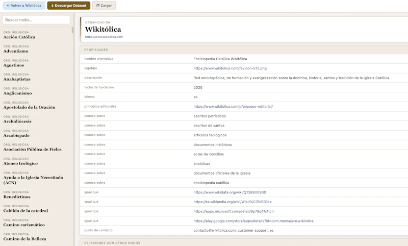Click the folder icon in Cargar button
Image resolution: width=408 pixels, height=246 pixels.
(98, 6)
